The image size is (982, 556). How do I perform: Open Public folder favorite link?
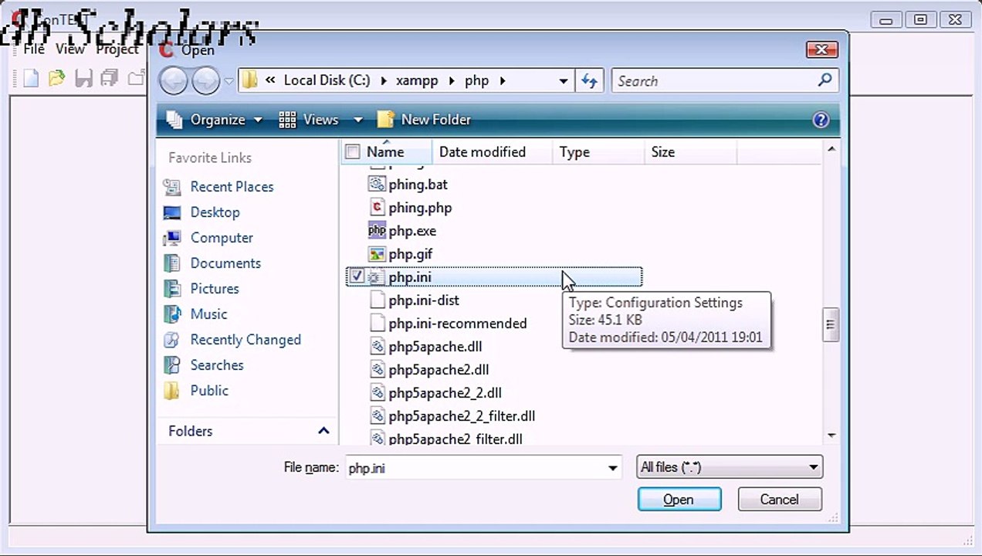(209, 391)
